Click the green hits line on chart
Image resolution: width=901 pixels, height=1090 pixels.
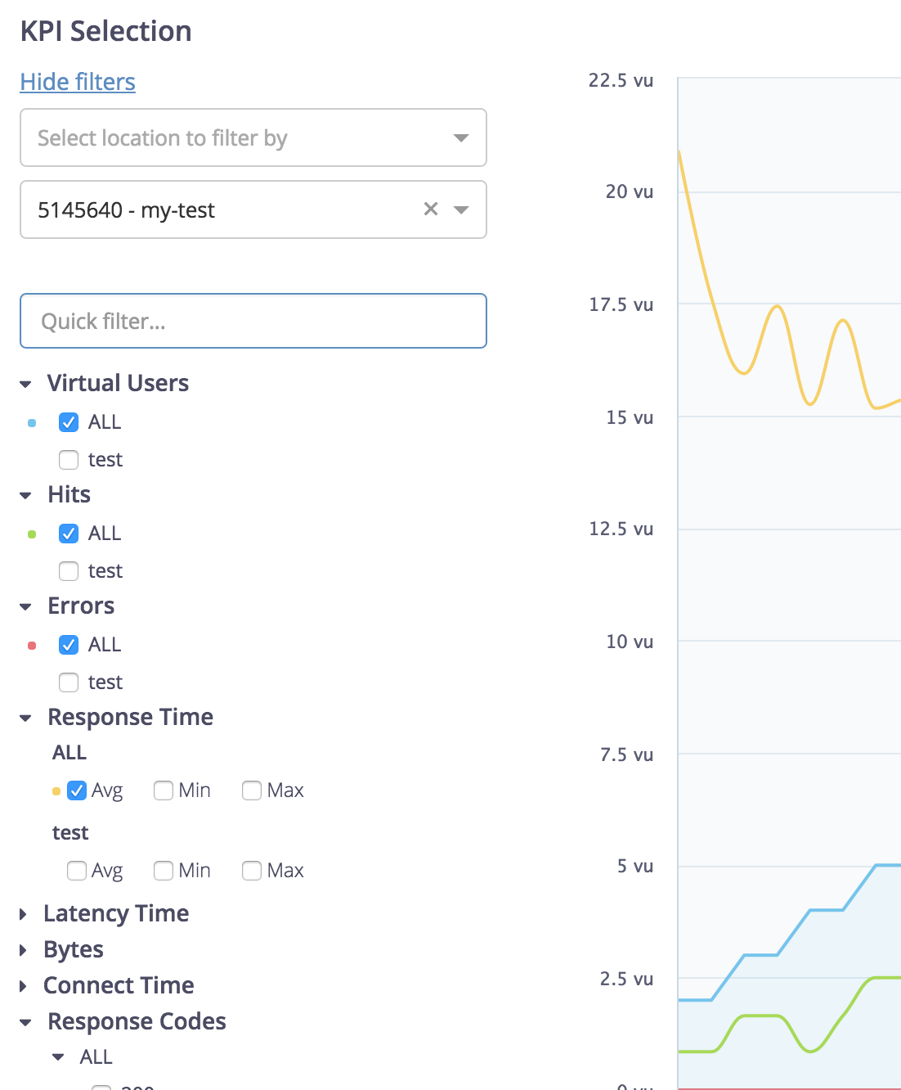pos(761,1016)
